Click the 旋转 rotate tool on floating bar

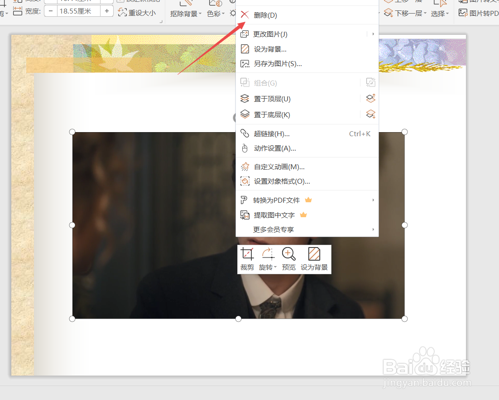268,259
